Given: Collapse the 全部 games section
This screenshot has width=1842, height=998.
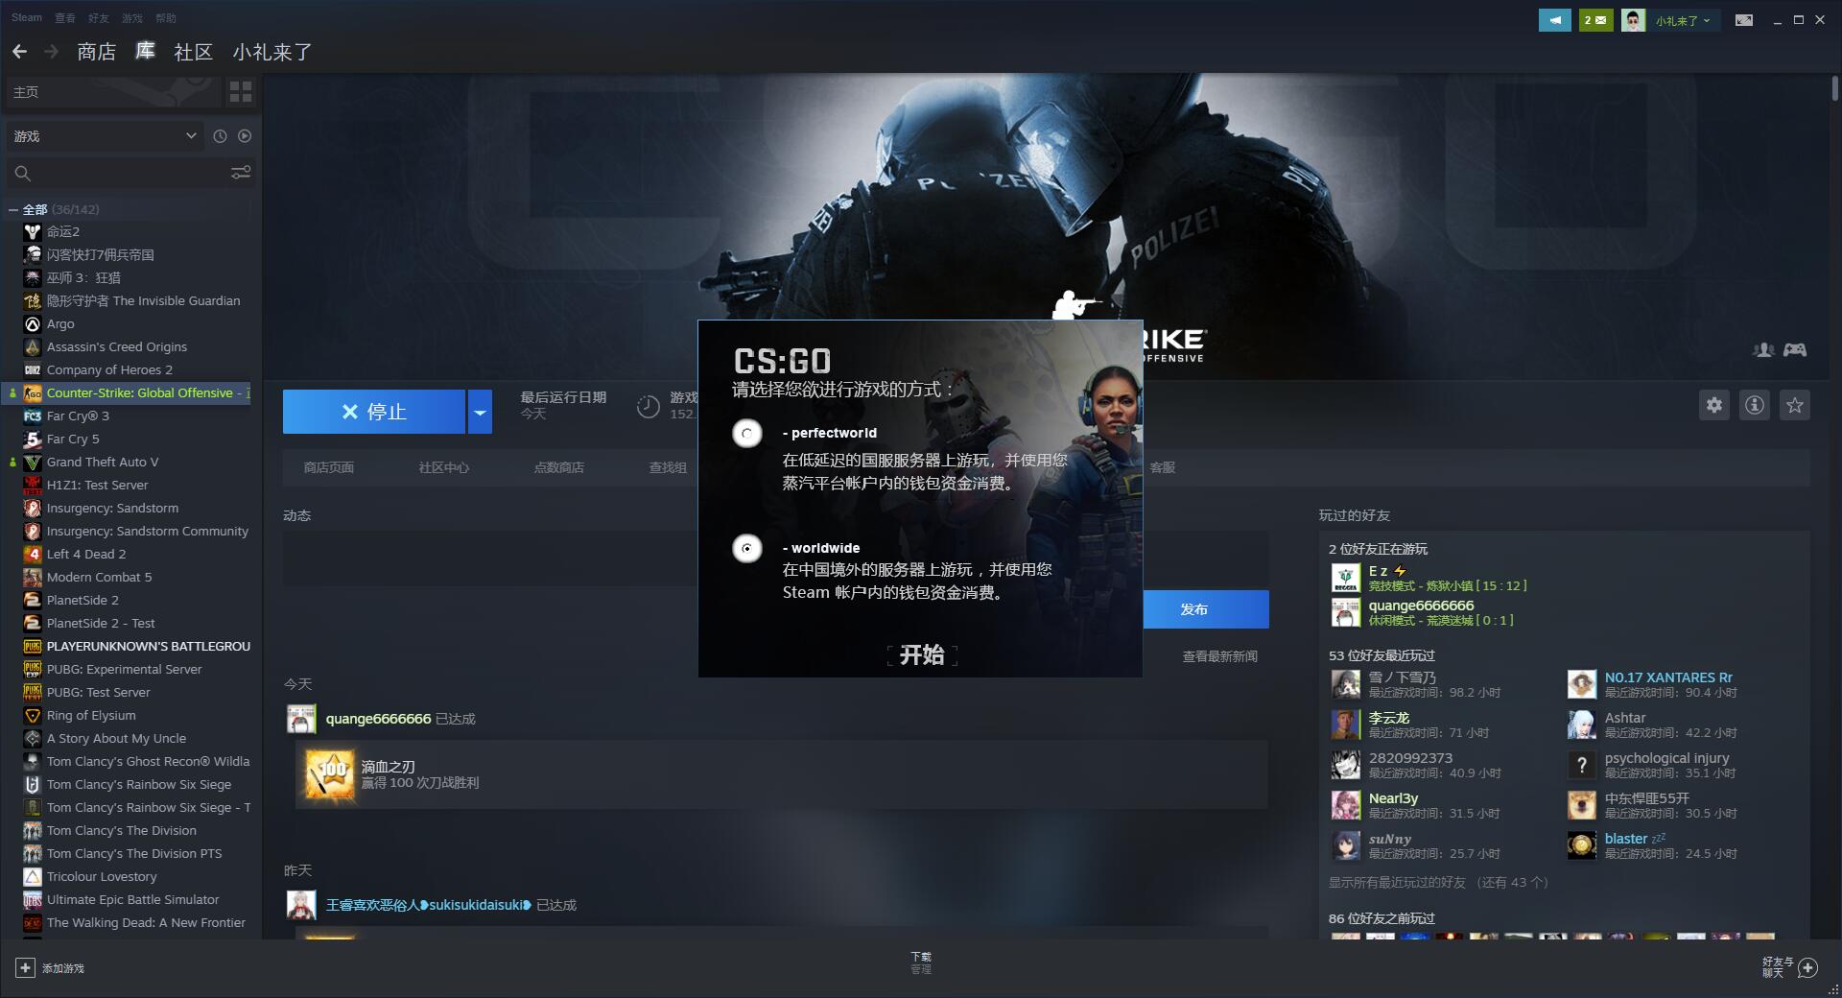Looking at the screenshot, I should point(13,209).
